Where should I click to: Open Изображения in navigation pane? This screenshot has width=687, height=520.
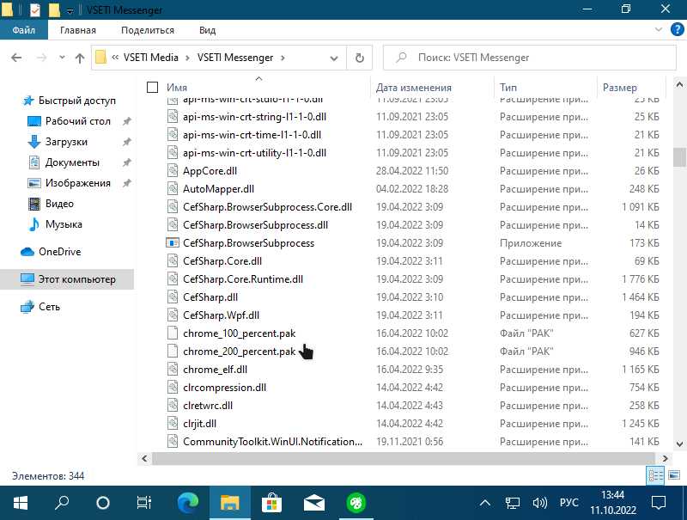(77, 183)
